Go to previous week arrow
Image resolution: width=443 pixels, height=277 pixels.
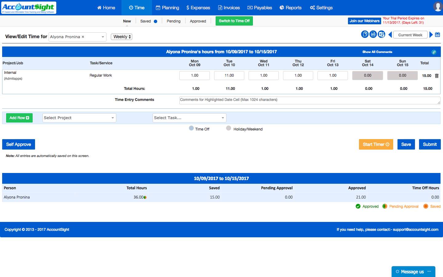pyautogui.click(x=390, y=35)
